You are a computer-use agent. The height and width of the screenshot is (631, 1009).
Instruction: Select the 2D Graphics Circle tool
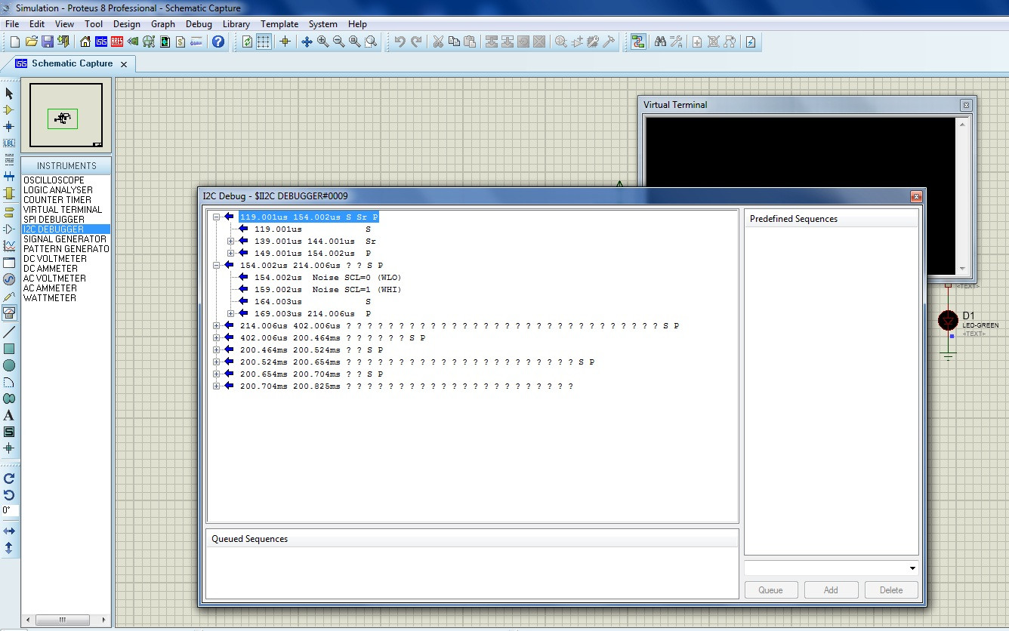point(9,365)
